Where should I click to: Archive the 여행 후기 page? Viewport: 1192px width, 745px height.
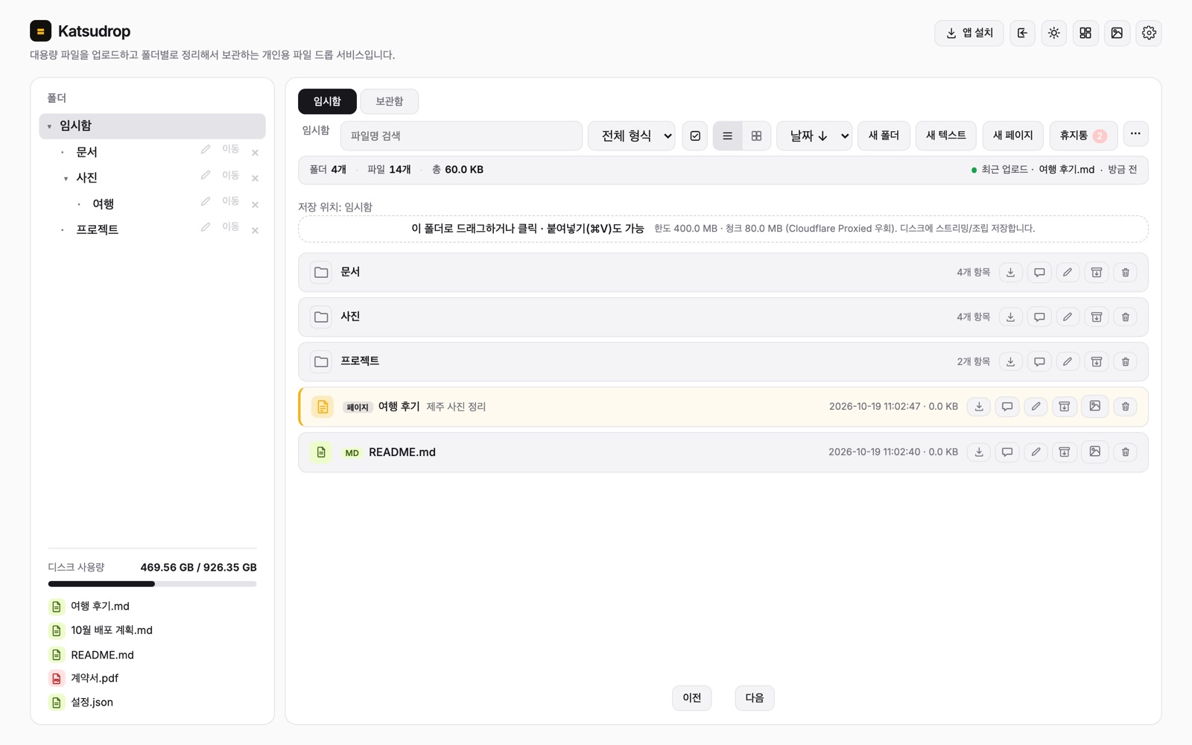tap(1065, 407)
